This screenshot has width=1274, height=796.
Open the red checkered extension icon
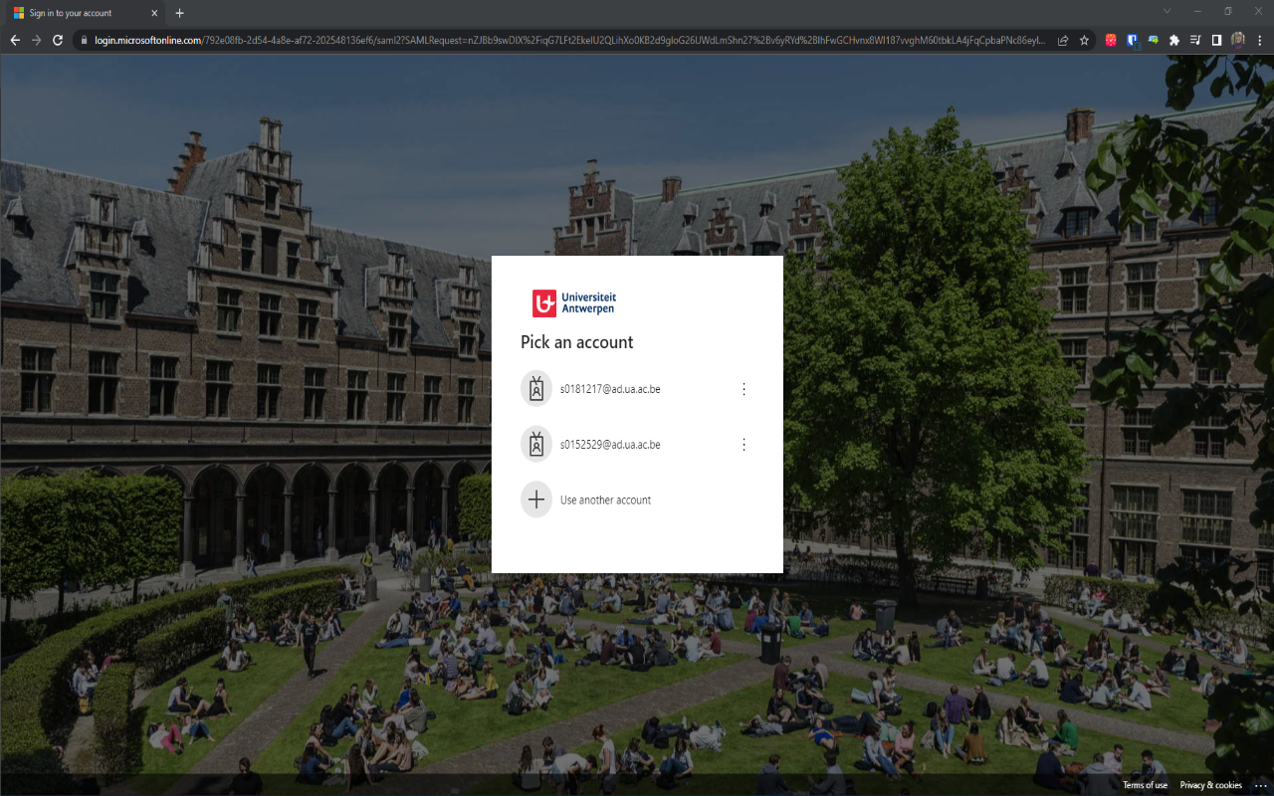[1111, 41]
